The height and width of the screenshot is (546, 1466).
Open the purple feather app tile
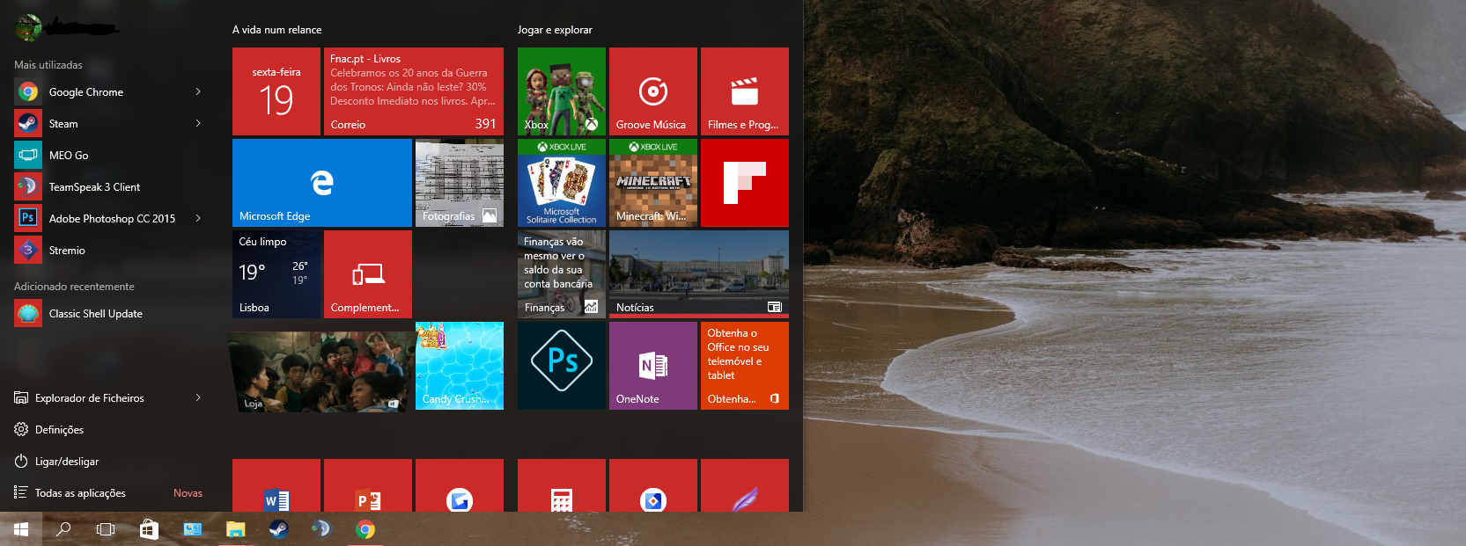[745, 485]
